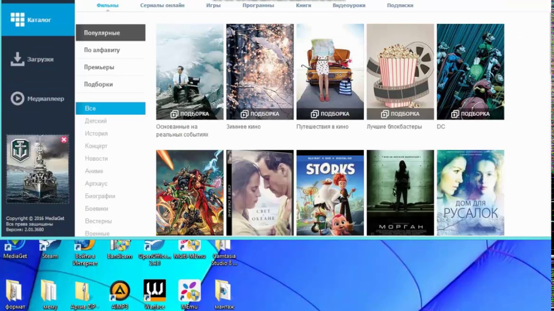Click the Путешествия в кино title link
The image size is (554, 311).
(322, 127)
